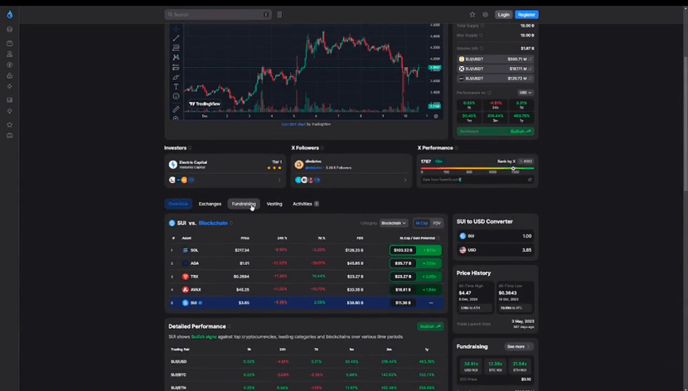688x391 pixels.
Task: Select the pattern drawing tool in the chart
Action: 176,57
